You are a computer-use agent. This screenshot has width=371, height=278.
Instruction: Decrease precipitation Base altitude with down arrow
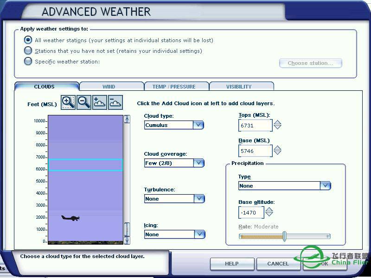point(269,214)
